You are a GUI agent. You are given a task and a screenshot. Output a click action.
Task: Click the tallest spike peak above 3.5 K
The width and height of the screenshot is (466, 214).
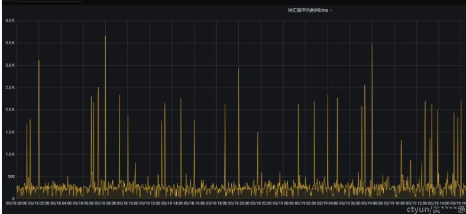pos(105,36)
